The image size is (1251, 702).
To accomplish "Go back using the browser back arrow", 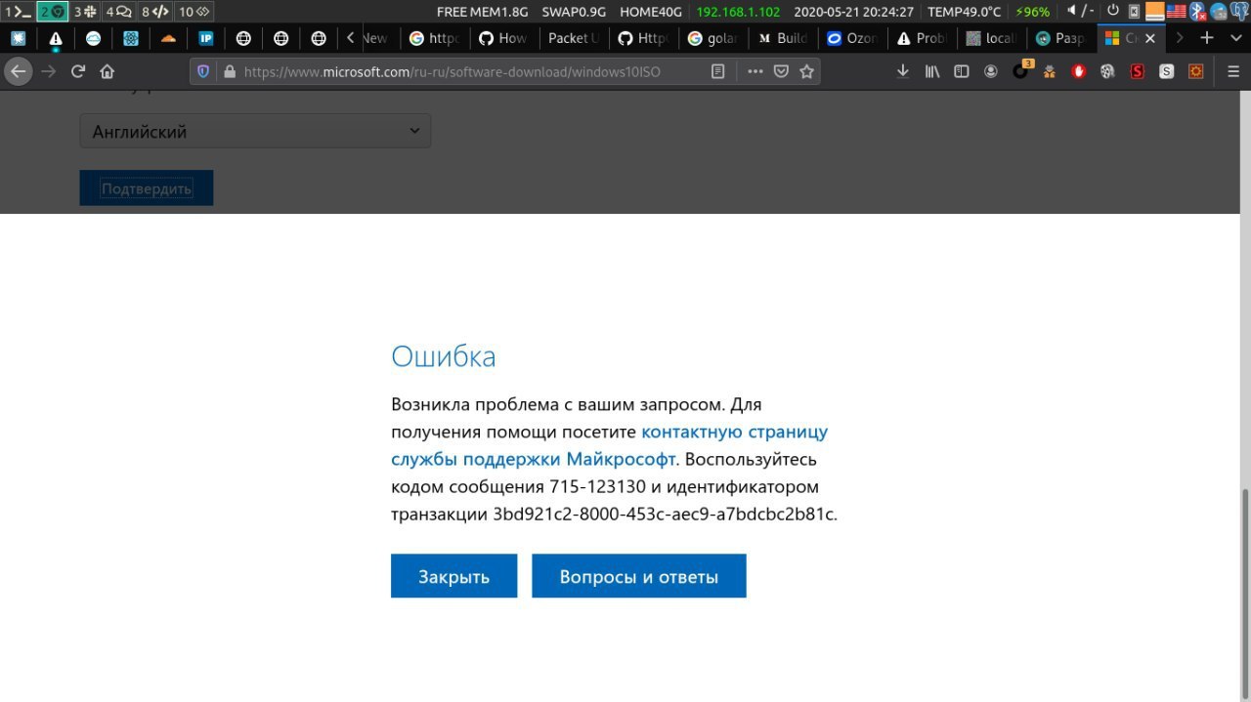I will (19, 71).
